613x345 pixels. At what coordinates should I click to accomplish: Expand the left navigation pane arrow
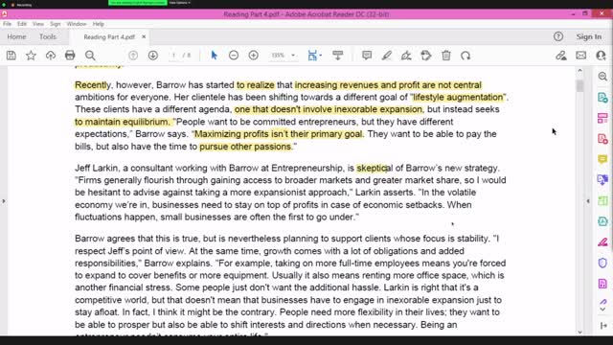coord(4,201)
